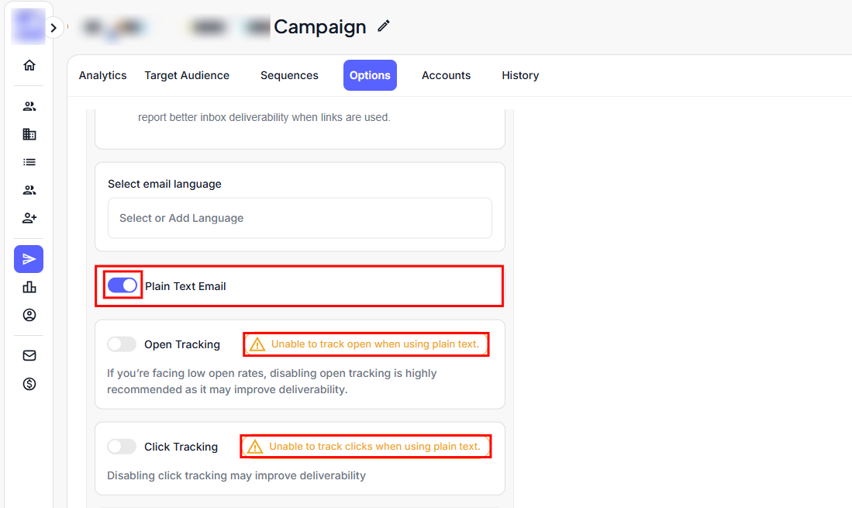This screenshot has width=852, height=508.
Task: Open the lists icon in sidebar
Action: coord(29,162)
